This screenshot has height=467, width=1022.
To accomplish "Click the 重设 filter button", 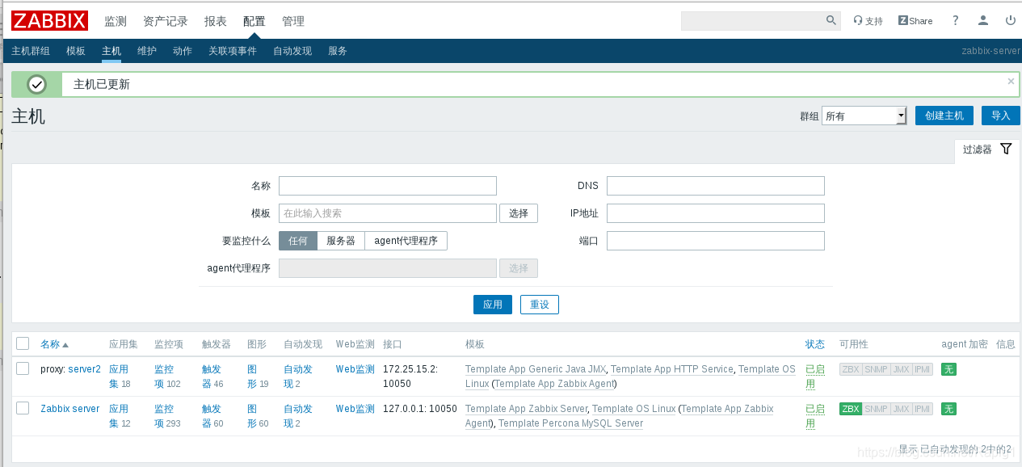I will [540, 305].
